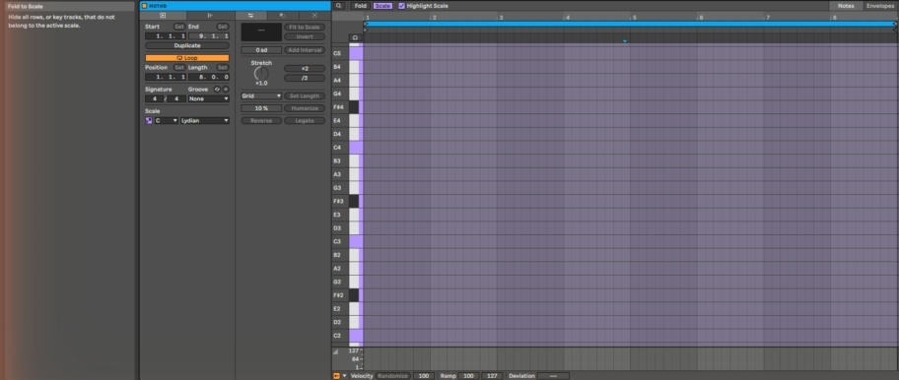Click the orange clip activator square
899x380 pixels.
(x=145, y=6)
